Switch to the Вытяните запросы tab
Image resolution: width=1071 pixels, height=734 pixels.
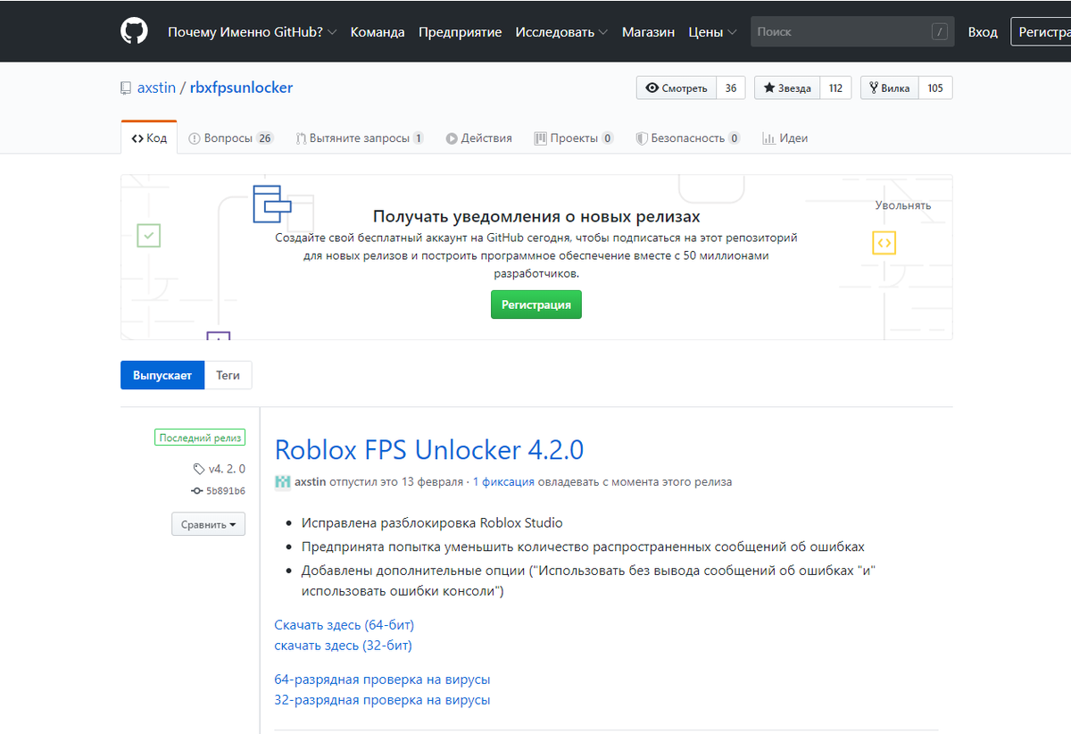360,138
